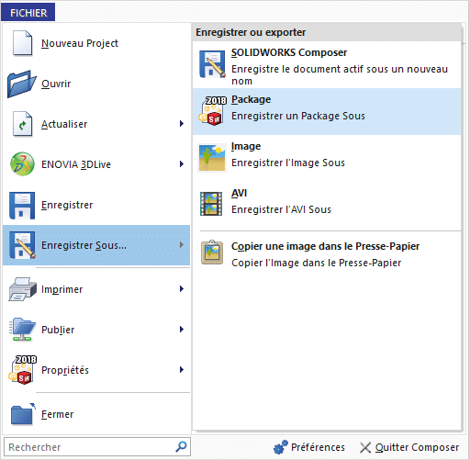Expand the Publier submenu arrow
This screenshot has width=470, height=460.
(182, 330)
